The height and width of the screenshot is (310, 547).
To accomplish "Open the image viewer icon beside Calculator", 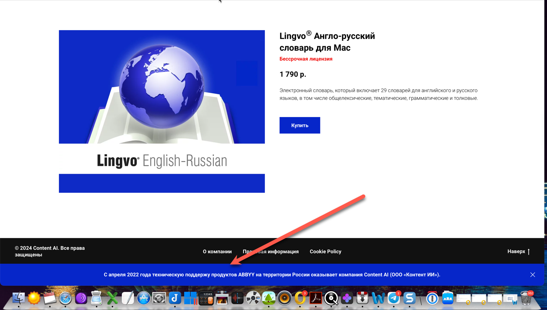I will coord(222,298).
